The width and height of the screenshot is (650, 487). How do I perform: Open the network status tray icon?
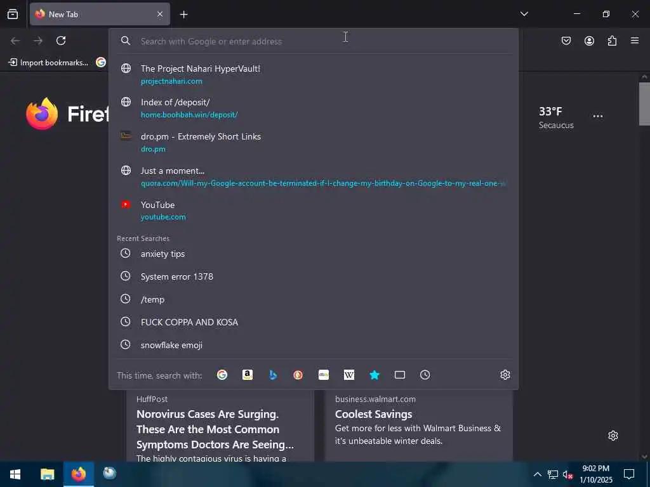(x=553, y=474)
